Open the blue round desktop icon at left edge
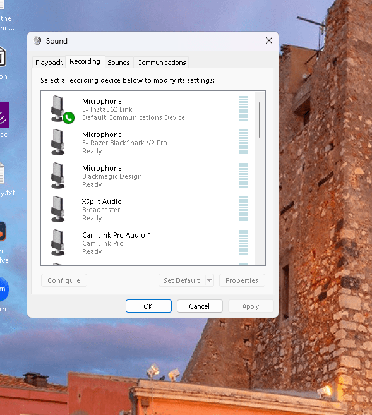 4,289
